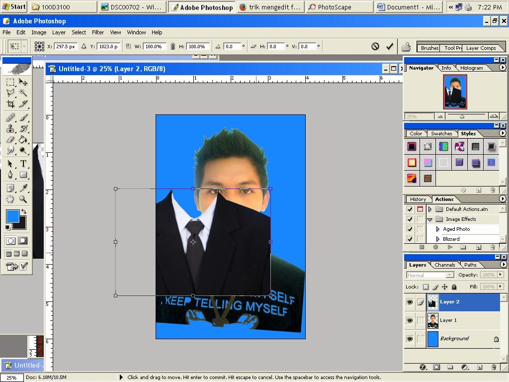Switch to Quick Mask mode
509x382 pixels.
coord(23,241)
